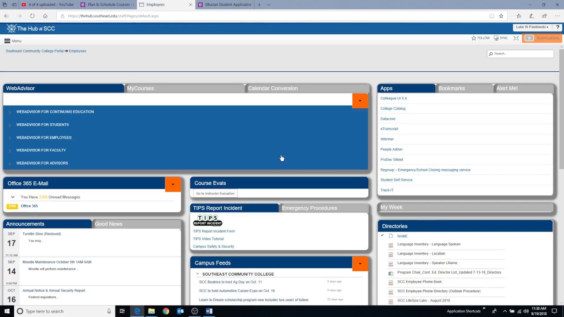Switch to the Alert Me! tab
Screen dimensions: 564x317
(524, 88)
